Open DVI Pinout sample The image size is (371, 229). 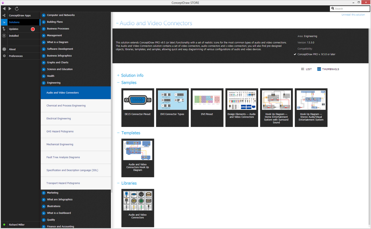point(207,108)
